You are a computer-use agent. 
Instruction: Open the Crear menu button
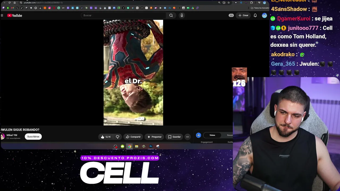(x=243, y=15)
